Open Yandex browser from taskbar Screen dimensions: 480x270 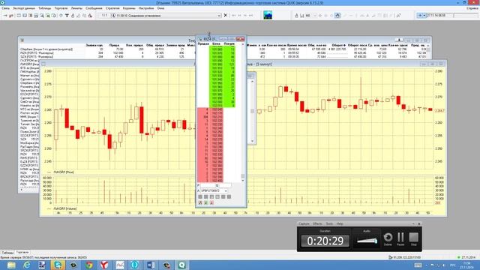(104, 265)
